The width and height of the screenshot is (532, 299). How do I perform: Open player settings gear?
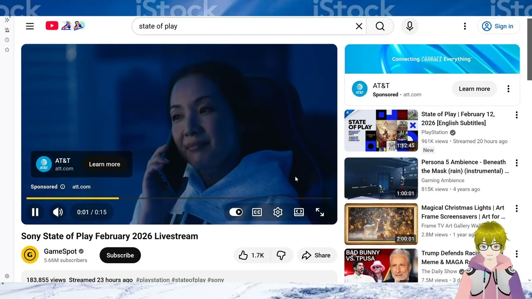pyautogui.click(x=278, y=212)
